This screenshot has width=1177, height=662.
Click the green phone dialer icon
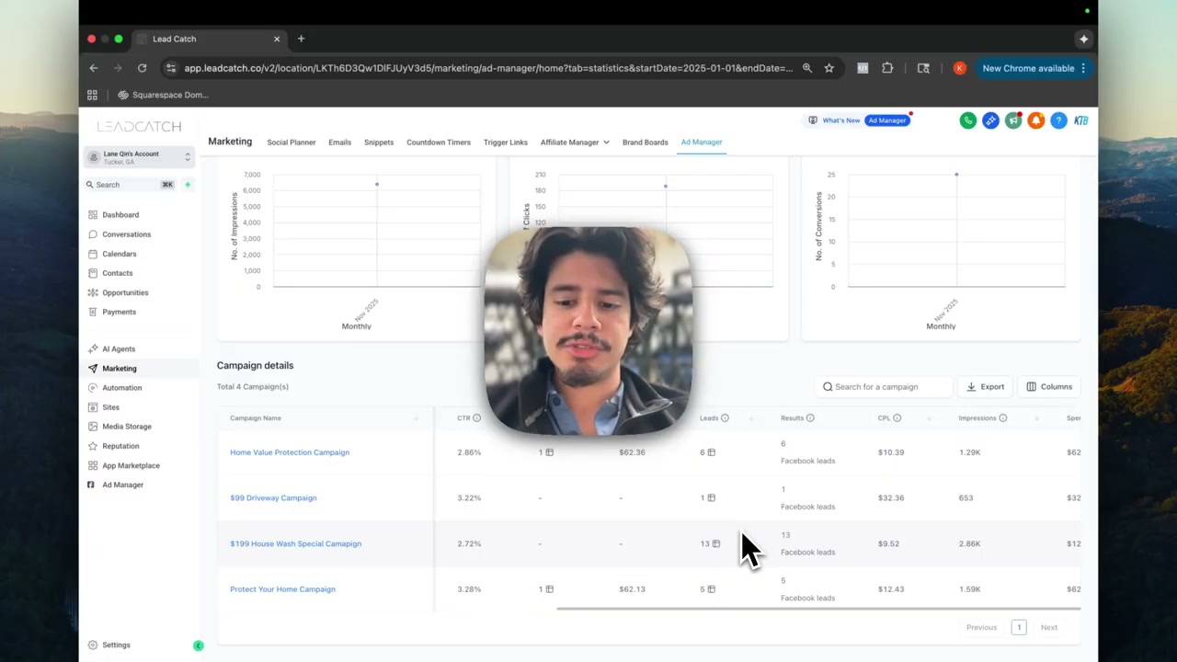pyautogui.click(x=967, y=120)
